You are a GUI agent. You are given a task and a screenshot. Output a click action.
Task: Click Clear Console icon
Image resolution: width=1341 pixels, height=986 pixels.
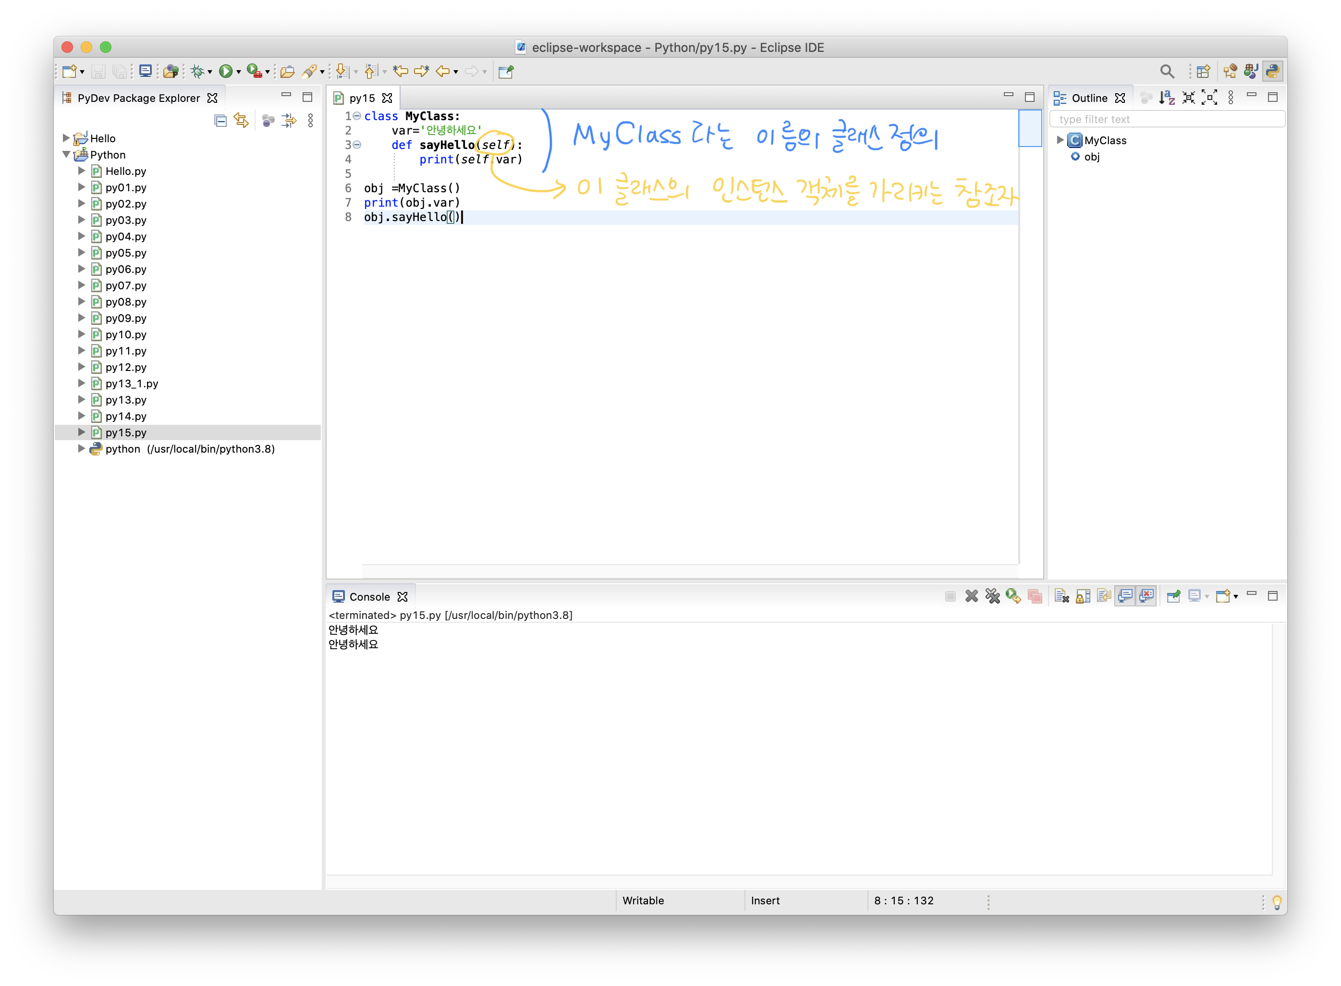pyautogui.click(x=1062, y=596)
